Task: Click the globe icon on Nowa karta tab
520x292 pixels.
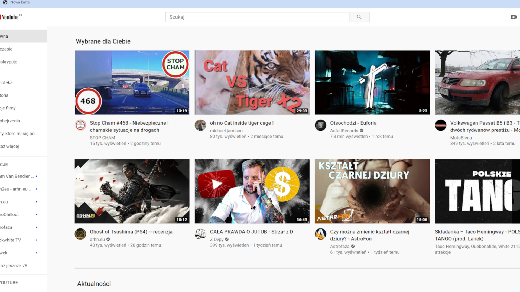Action: click(x=5, y=2)
